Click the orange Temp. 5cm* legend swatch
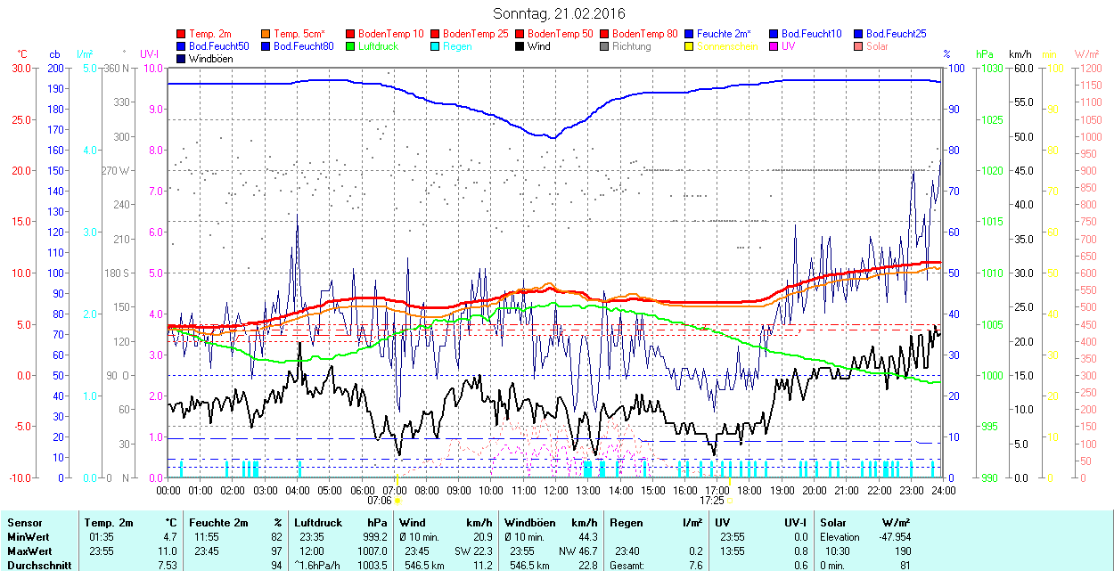Viewport: 1114px width, 571px height. coord(266,34)
